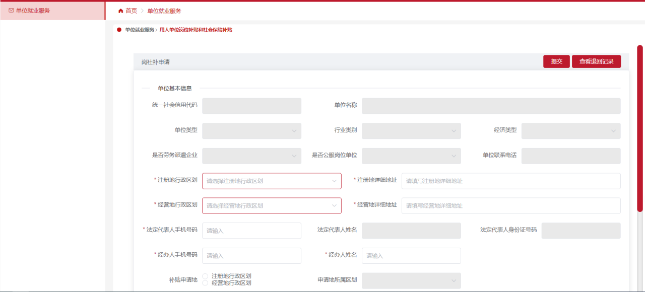The height and width of the screenshot is (292, 645).
Task: Expand the 行业类别 dropdown
Action: click(411, 131)
